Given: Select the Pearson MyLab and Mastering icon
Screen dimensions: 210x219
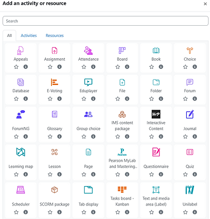Looking at the screenshot, I should coord(122,152).
